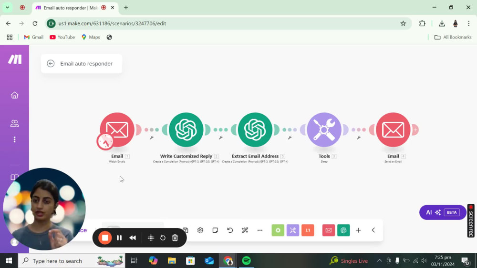
Task: Click the purple Tools favorite icon
Action: pyautogui.click(x=293, y=230)
